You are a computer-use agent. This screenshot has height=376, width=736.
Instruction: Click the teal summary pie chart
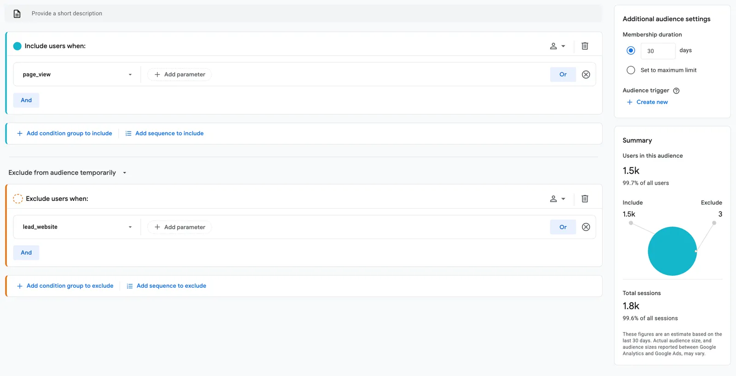point(672,251)
